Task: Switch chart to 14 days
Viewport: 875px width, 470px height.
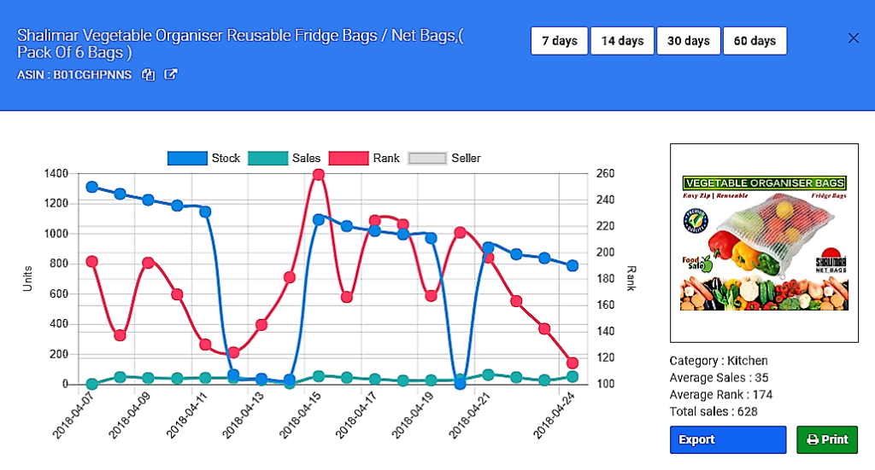Action: pos(622,41)
